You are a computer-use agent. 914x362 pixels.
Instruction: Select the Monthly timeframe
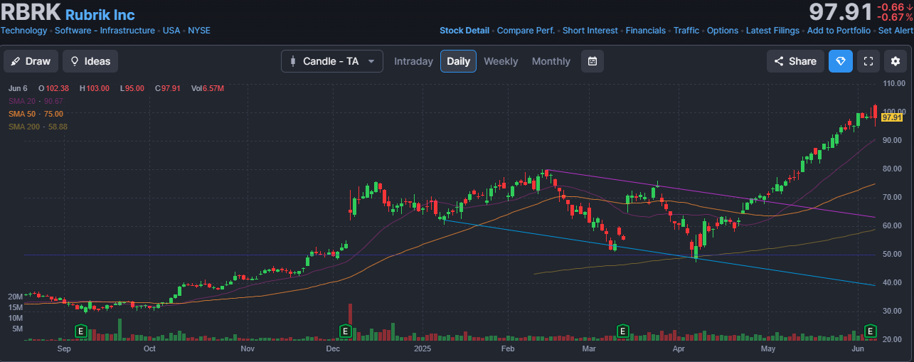click(551, 61)
